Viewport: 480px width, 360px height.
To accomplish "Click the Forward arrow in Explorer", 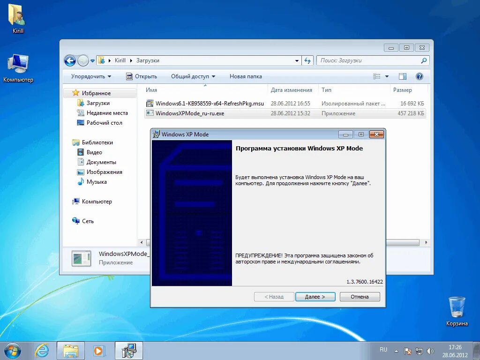I will tap(83, 60).
